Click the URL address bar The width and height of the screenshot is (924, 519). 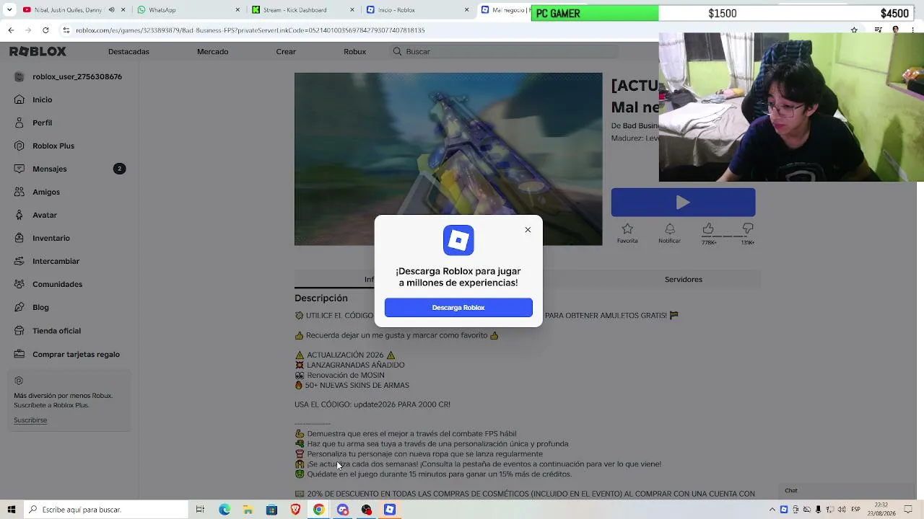[x=462, y=30]
